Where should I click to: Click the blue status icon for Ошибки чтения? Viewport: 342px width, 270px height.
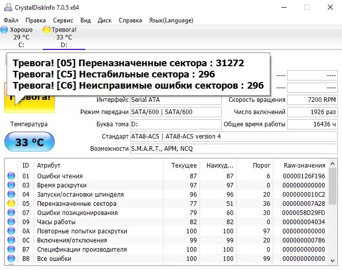(x=11, y=176)
